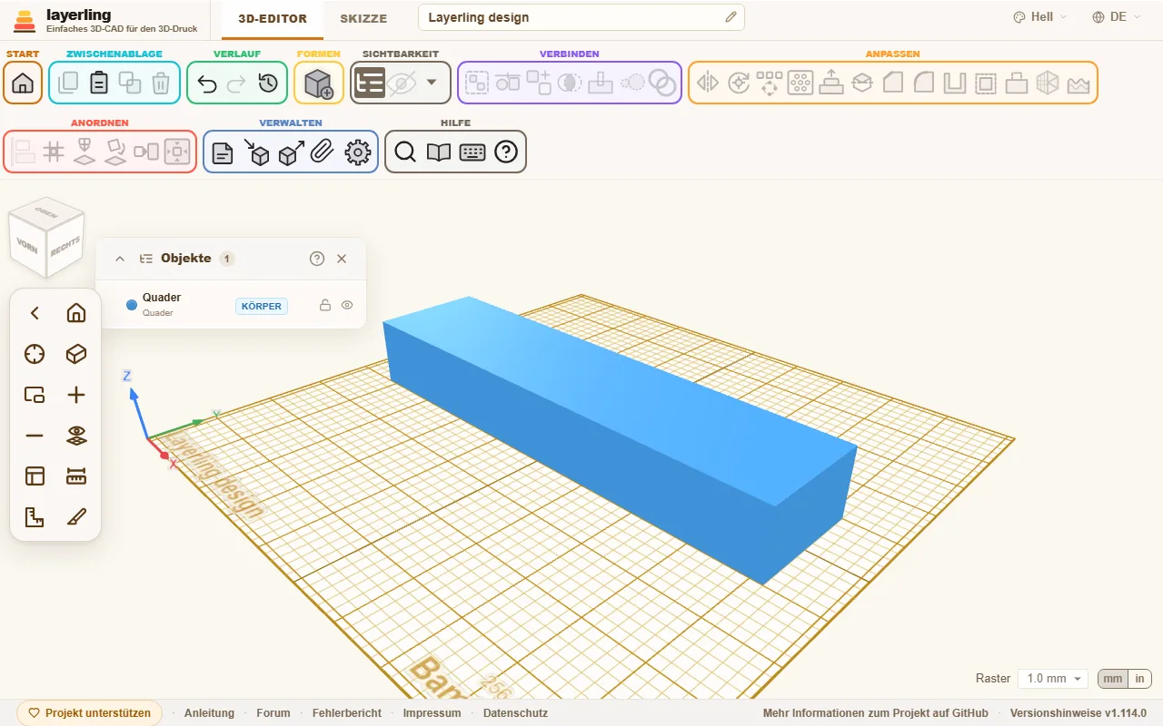
Task: Click the question mark icon under Hilfe
Action: [506, 152]
